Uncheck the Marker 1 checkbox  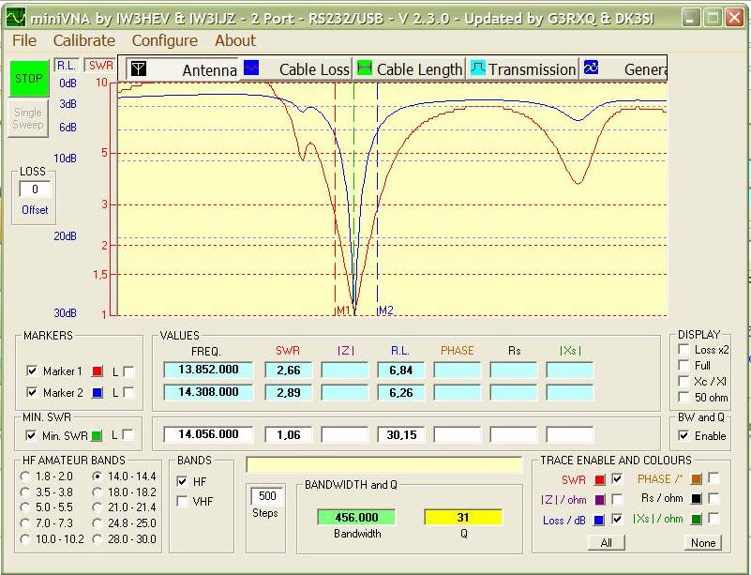point(33,371)
